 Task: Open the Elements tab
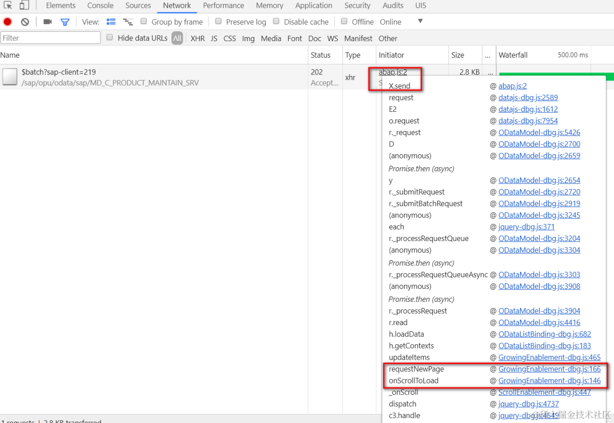[61, 5]
